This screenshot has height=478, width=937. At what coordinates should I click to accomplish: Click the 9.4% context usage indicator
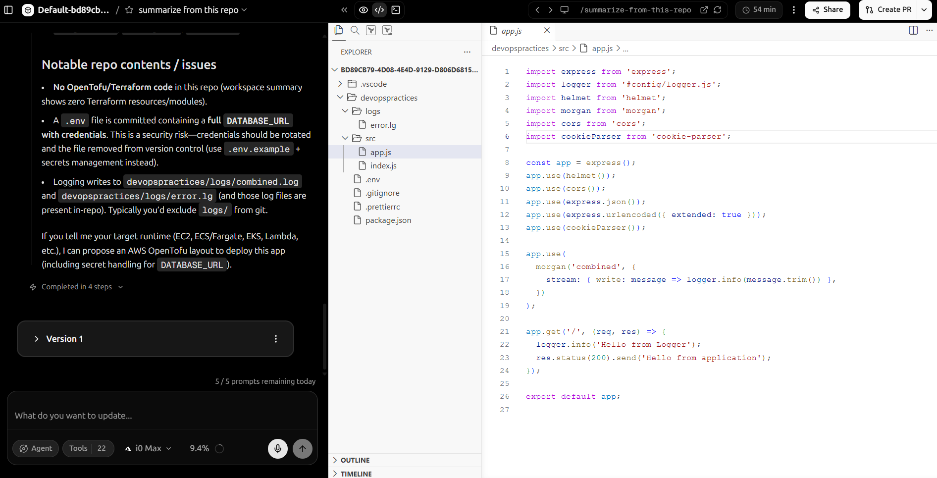click(x=207, y=448)
